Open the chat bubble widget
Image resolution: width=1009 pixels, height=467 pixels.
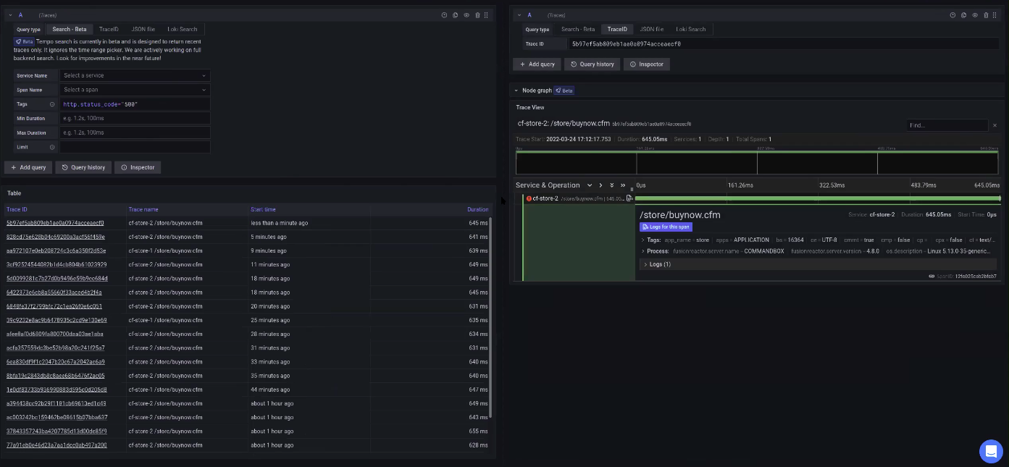click(x=991, y=451)
